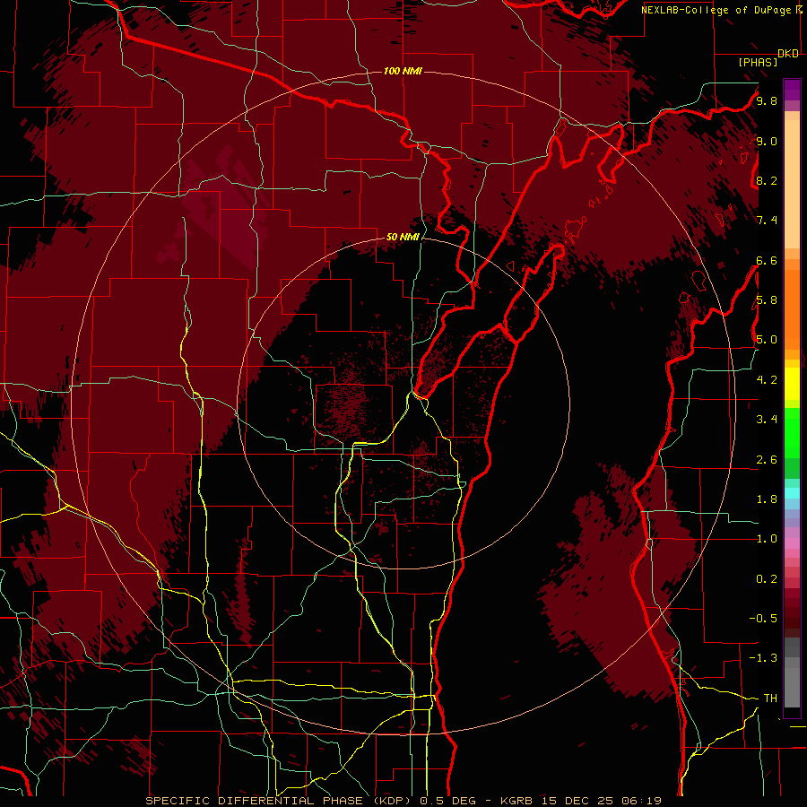Click the legend value '4.2'

click(767, 380)
